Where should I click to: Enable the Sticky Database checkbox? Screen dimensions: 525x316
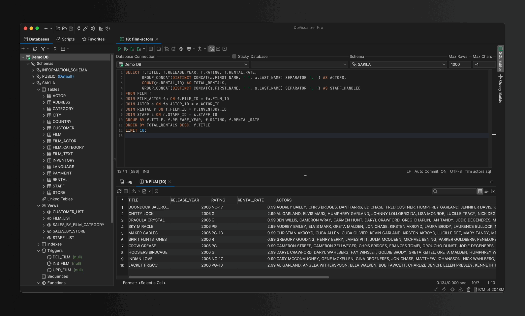click(234, 57)
